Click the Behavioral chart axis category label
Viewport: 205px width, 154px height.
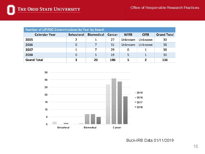tap(63, 127)
